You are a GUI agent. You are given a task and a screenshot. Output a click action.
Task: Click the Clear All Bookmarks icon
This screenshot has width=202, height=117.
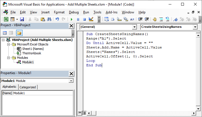coord(195,19)
